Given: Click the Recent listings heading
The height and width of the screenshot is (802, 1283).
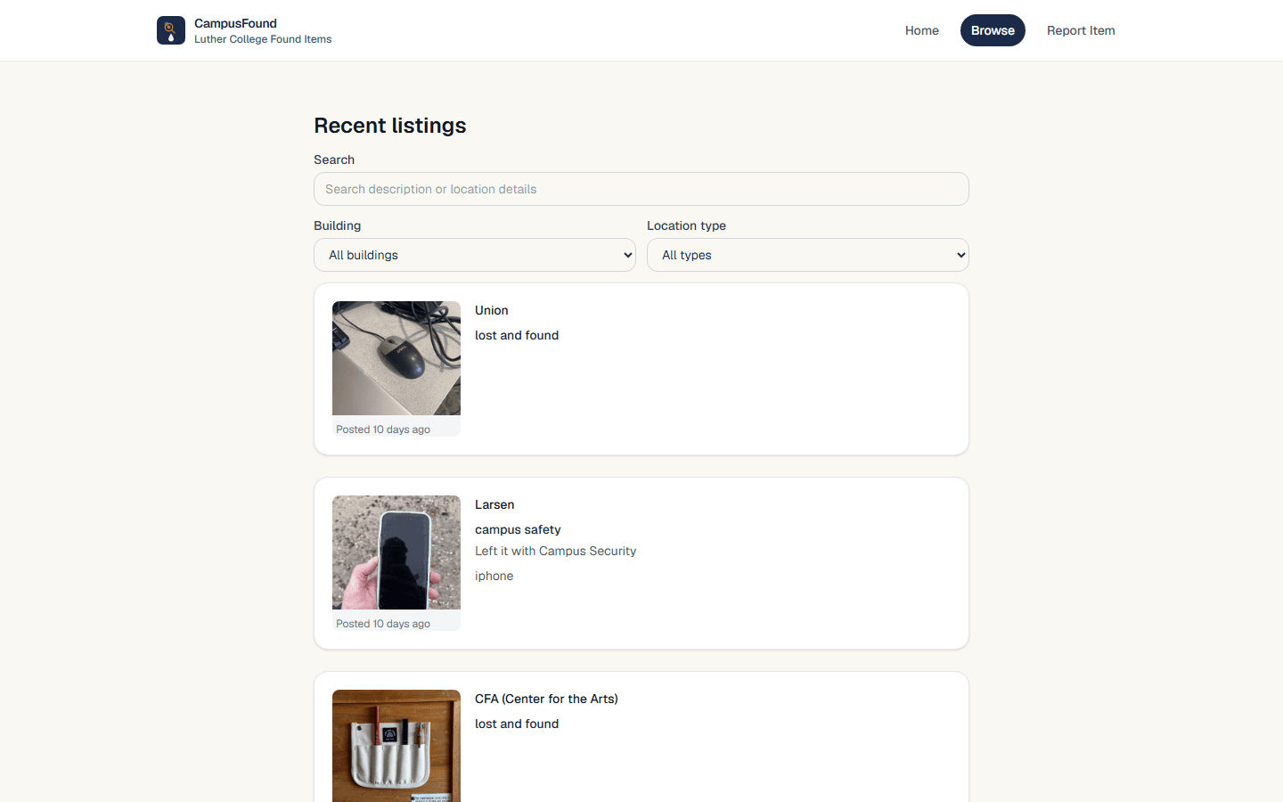Looking at the screenshot, I should point(390,126).
